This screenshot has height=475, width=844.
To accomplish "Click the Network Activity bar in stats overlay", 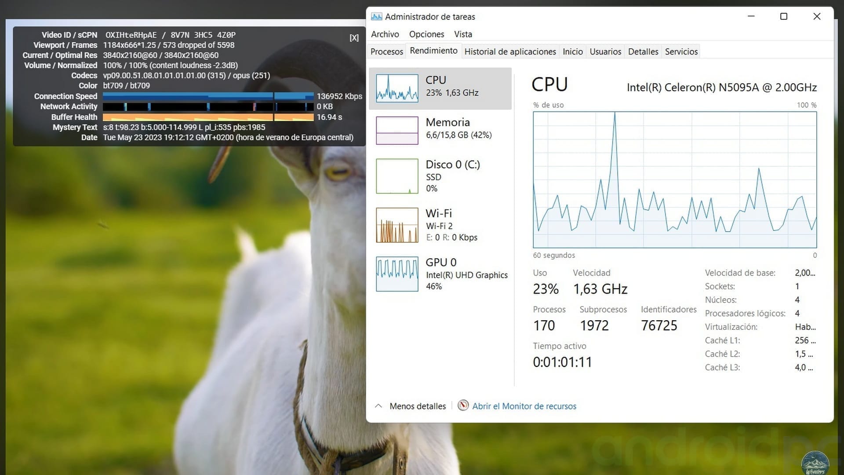I will [x=208, y=106].
